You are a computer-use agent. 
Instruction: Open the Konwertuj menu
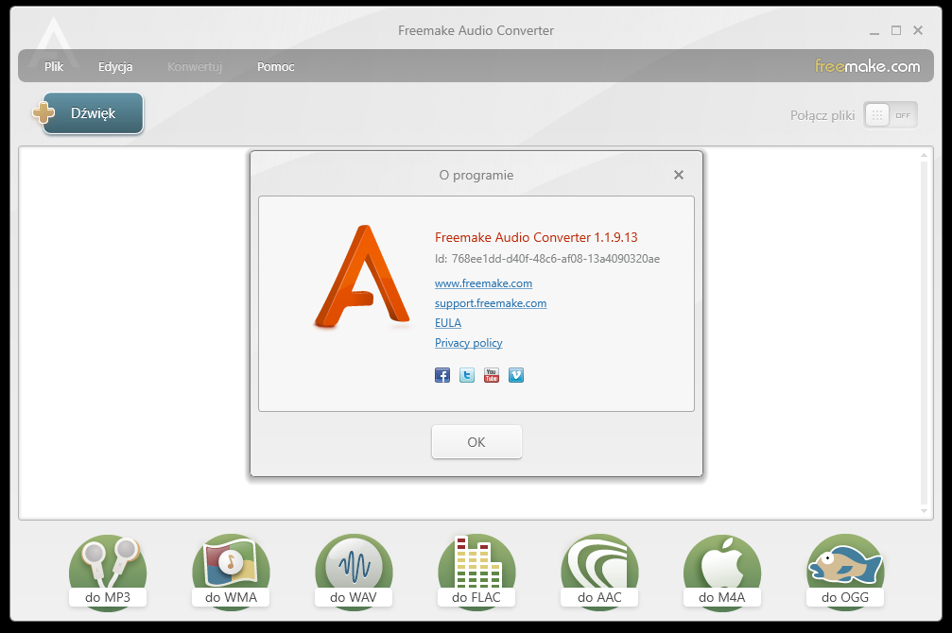[x=195, y=67]
